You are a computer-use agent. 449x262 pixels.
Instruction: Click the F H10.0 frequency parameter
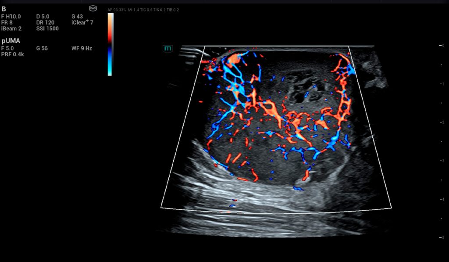click(11, 17)
